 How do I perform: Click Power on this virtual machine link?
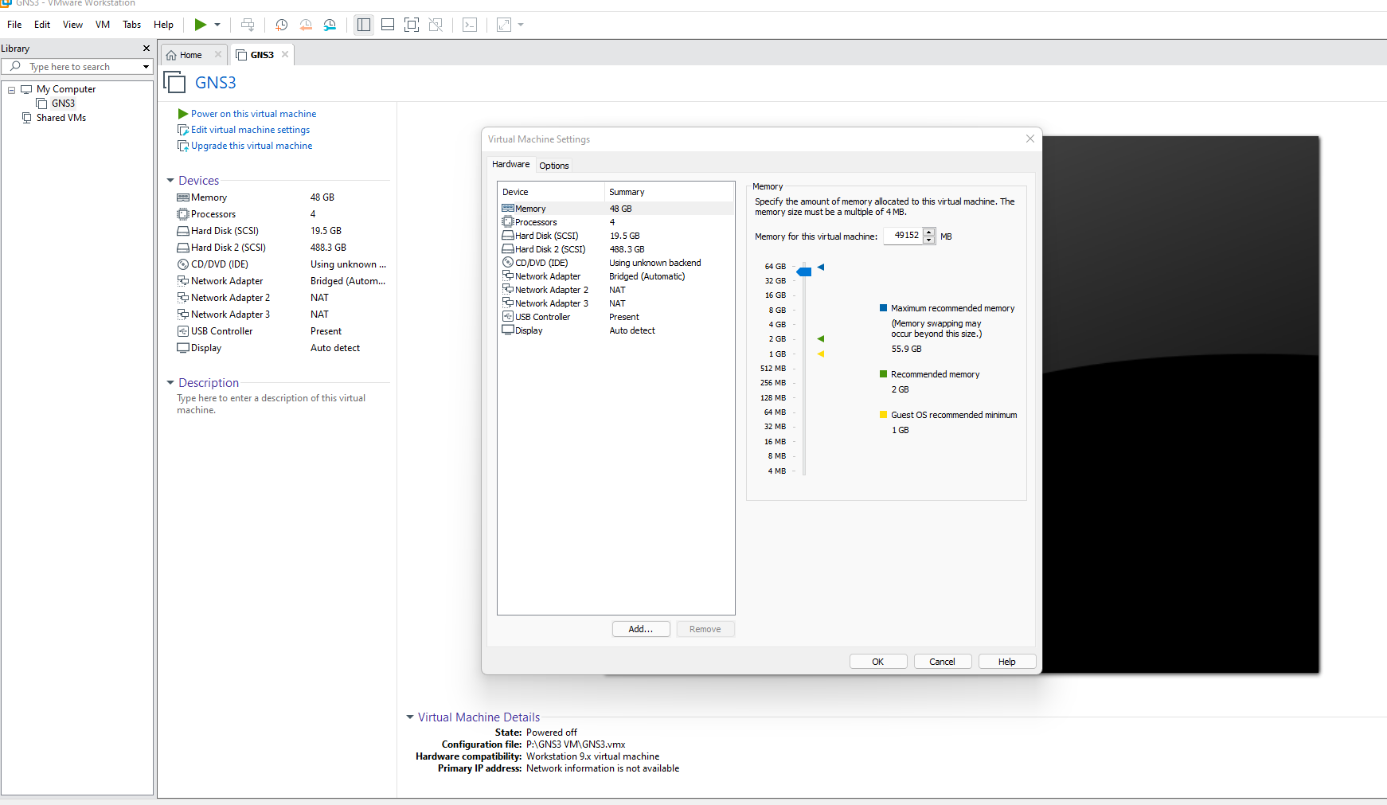(x=253, y=114)
